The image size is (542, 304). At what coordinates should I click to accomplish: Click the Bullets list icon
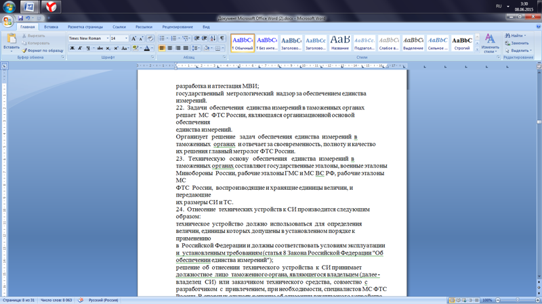pyautogui.click(x=162, y=39)
